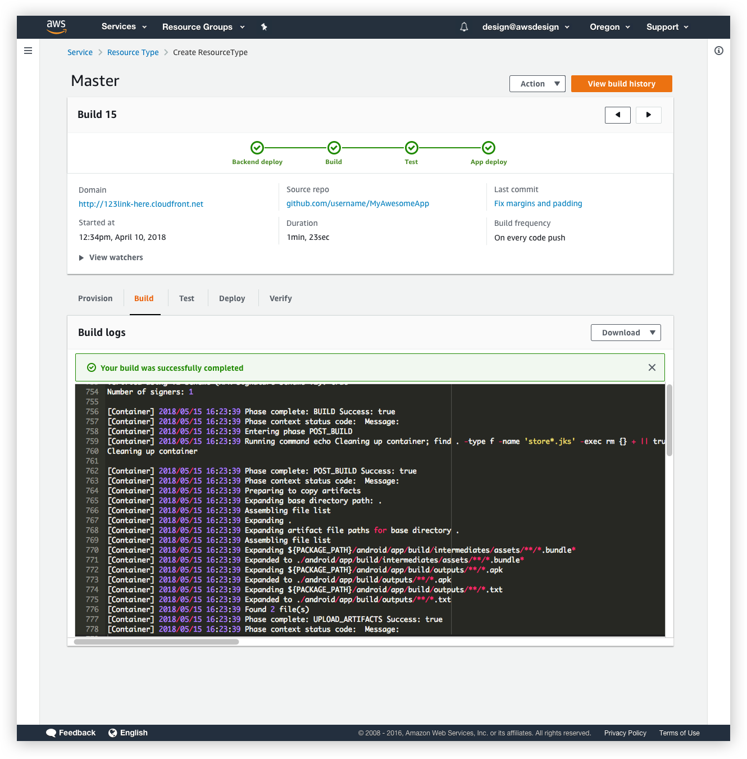Go to next build arrow
The image size is (747, 759).
[x=649, y=115]
